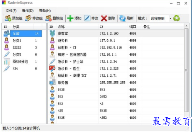The width and height of the screenshot is (194, 132).
Task: Click the icon beside 分类1
Action: point(7,40)
